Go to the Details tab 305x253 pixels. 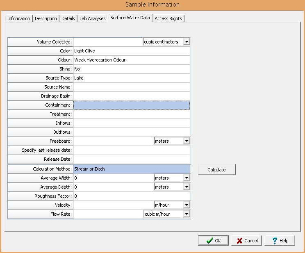click(68, 18)
